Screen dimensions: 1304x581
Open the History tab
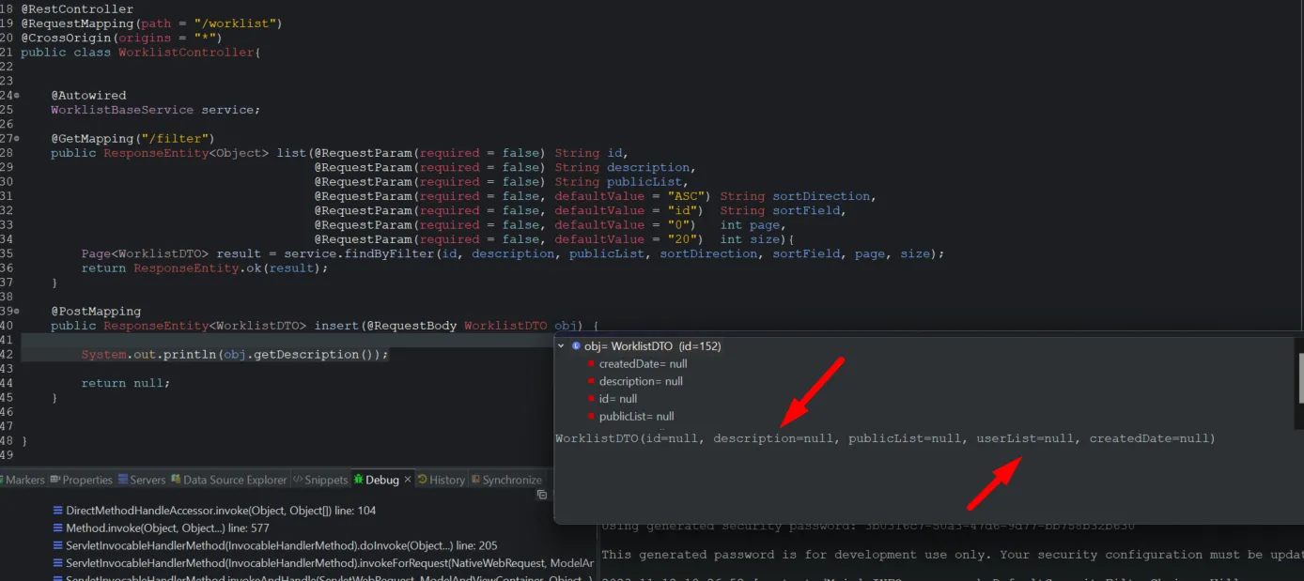[441, 480]
